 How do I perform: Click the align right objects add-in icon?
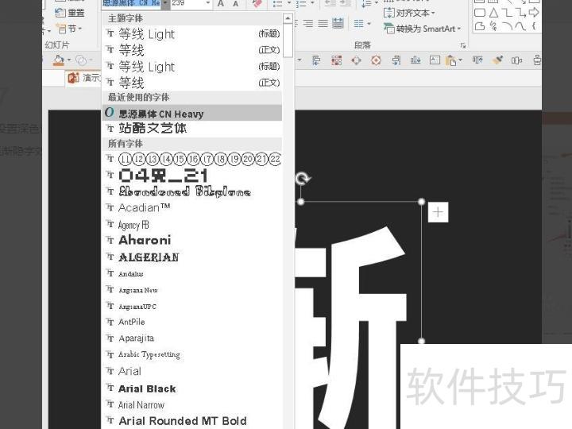[396, 60]
